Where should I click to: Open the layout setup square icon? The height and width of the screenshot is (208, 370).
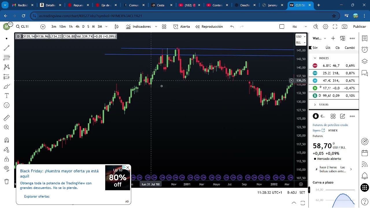tap(282, 27)
